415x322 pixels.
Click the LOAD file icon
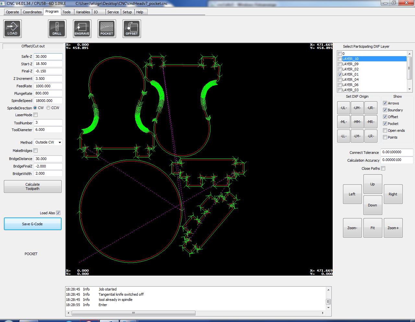click(x=12, y=29)
